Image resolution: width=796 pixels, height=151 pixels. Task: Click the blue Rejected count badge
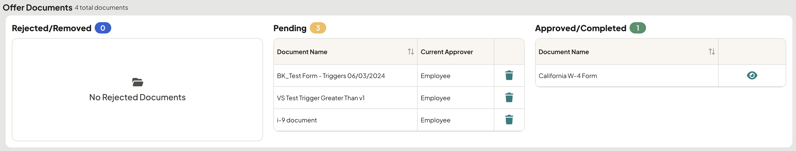[x=103, y=28]
